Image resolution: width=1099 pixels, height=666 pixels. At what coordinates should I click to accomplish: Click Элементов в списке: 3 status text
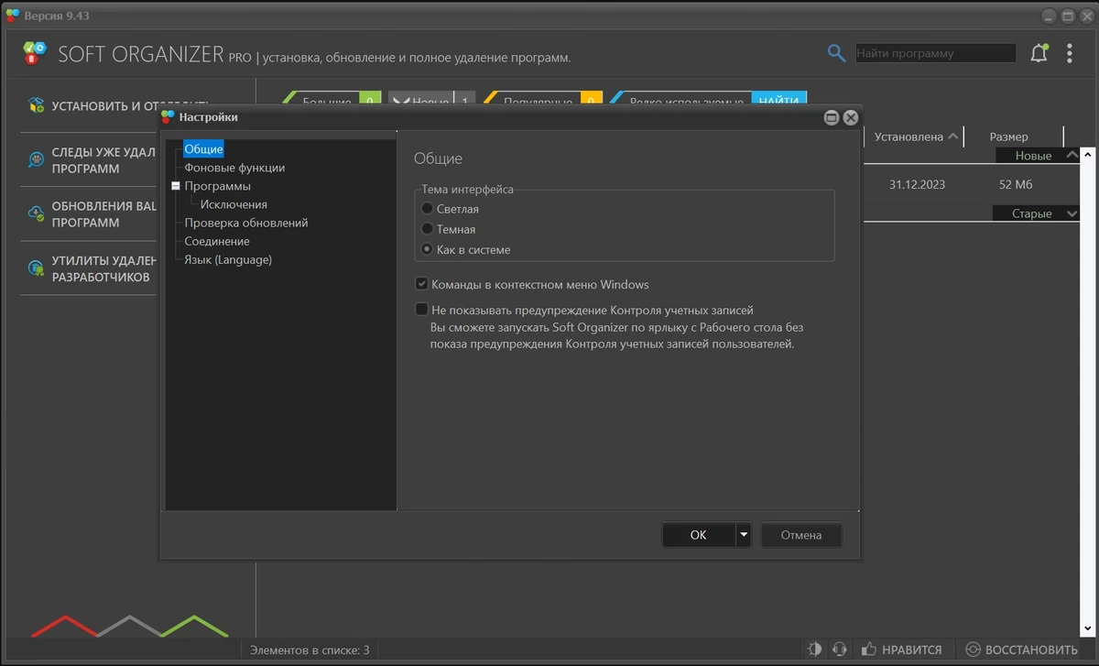point(310,650)
